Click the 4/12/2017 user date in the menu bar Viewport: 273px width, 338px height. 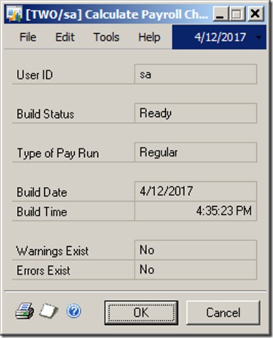click(x=220, y=37)
